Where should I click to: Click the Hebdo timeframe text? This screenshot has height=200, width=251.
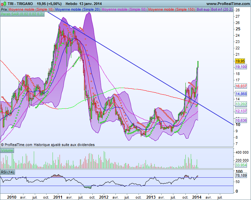tap(71, 4)
